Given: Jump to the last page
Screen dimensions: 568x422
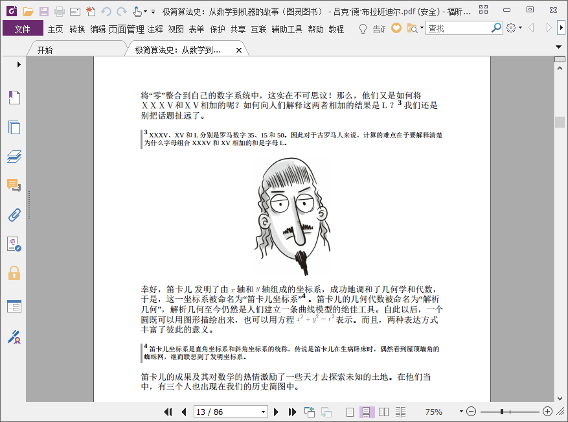Looking at the screenshot, I should 292,412.
